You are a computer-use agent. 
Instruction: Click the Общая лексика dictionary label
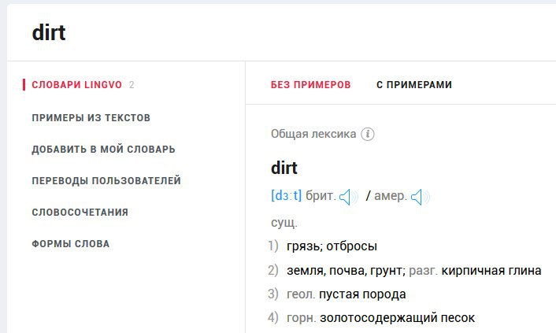click(313, 134)
